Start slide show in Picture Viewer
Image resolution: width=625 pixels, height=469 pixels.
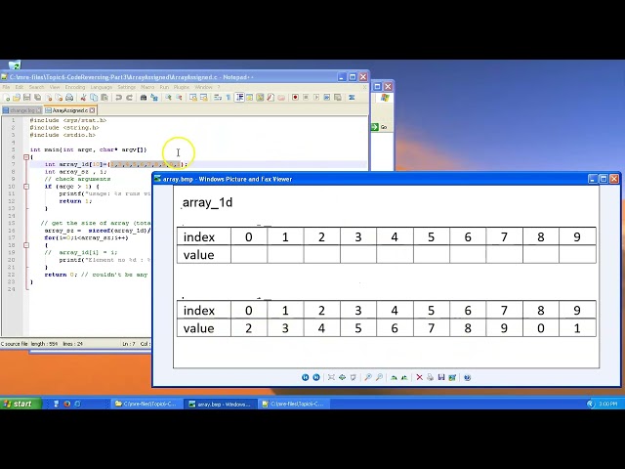(354, 377)
